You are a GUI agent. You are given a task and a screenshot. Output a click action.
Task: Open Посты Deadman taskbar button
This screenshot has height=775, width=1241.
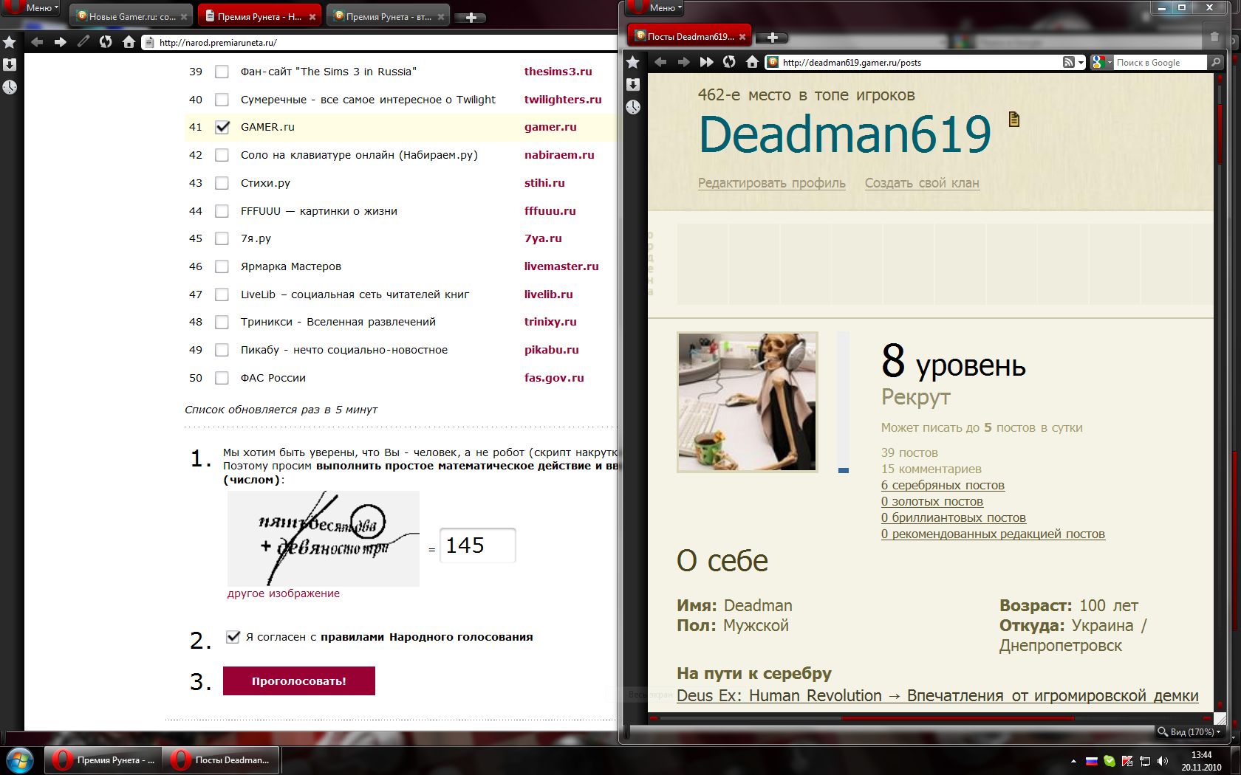pyautogui.click(x=221, y=760)
